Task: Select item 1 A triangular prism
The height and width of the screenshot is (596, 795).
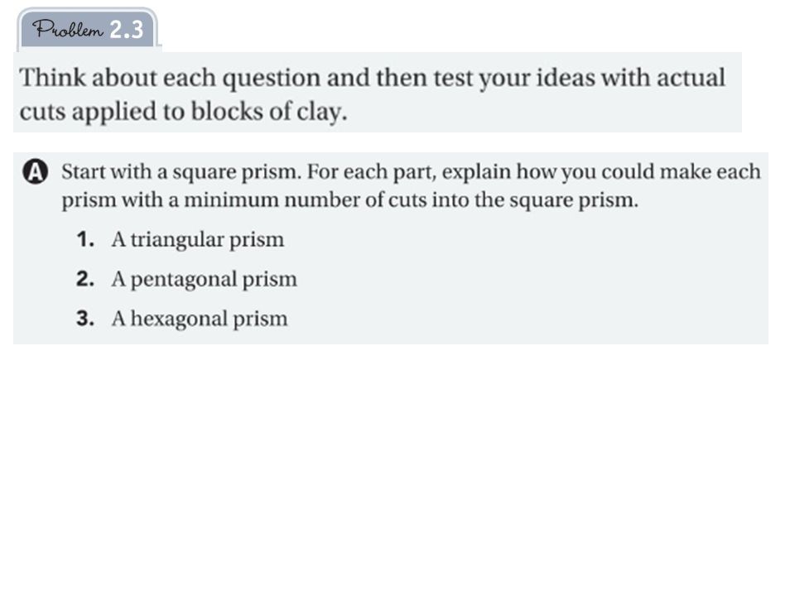Action: 181,239
